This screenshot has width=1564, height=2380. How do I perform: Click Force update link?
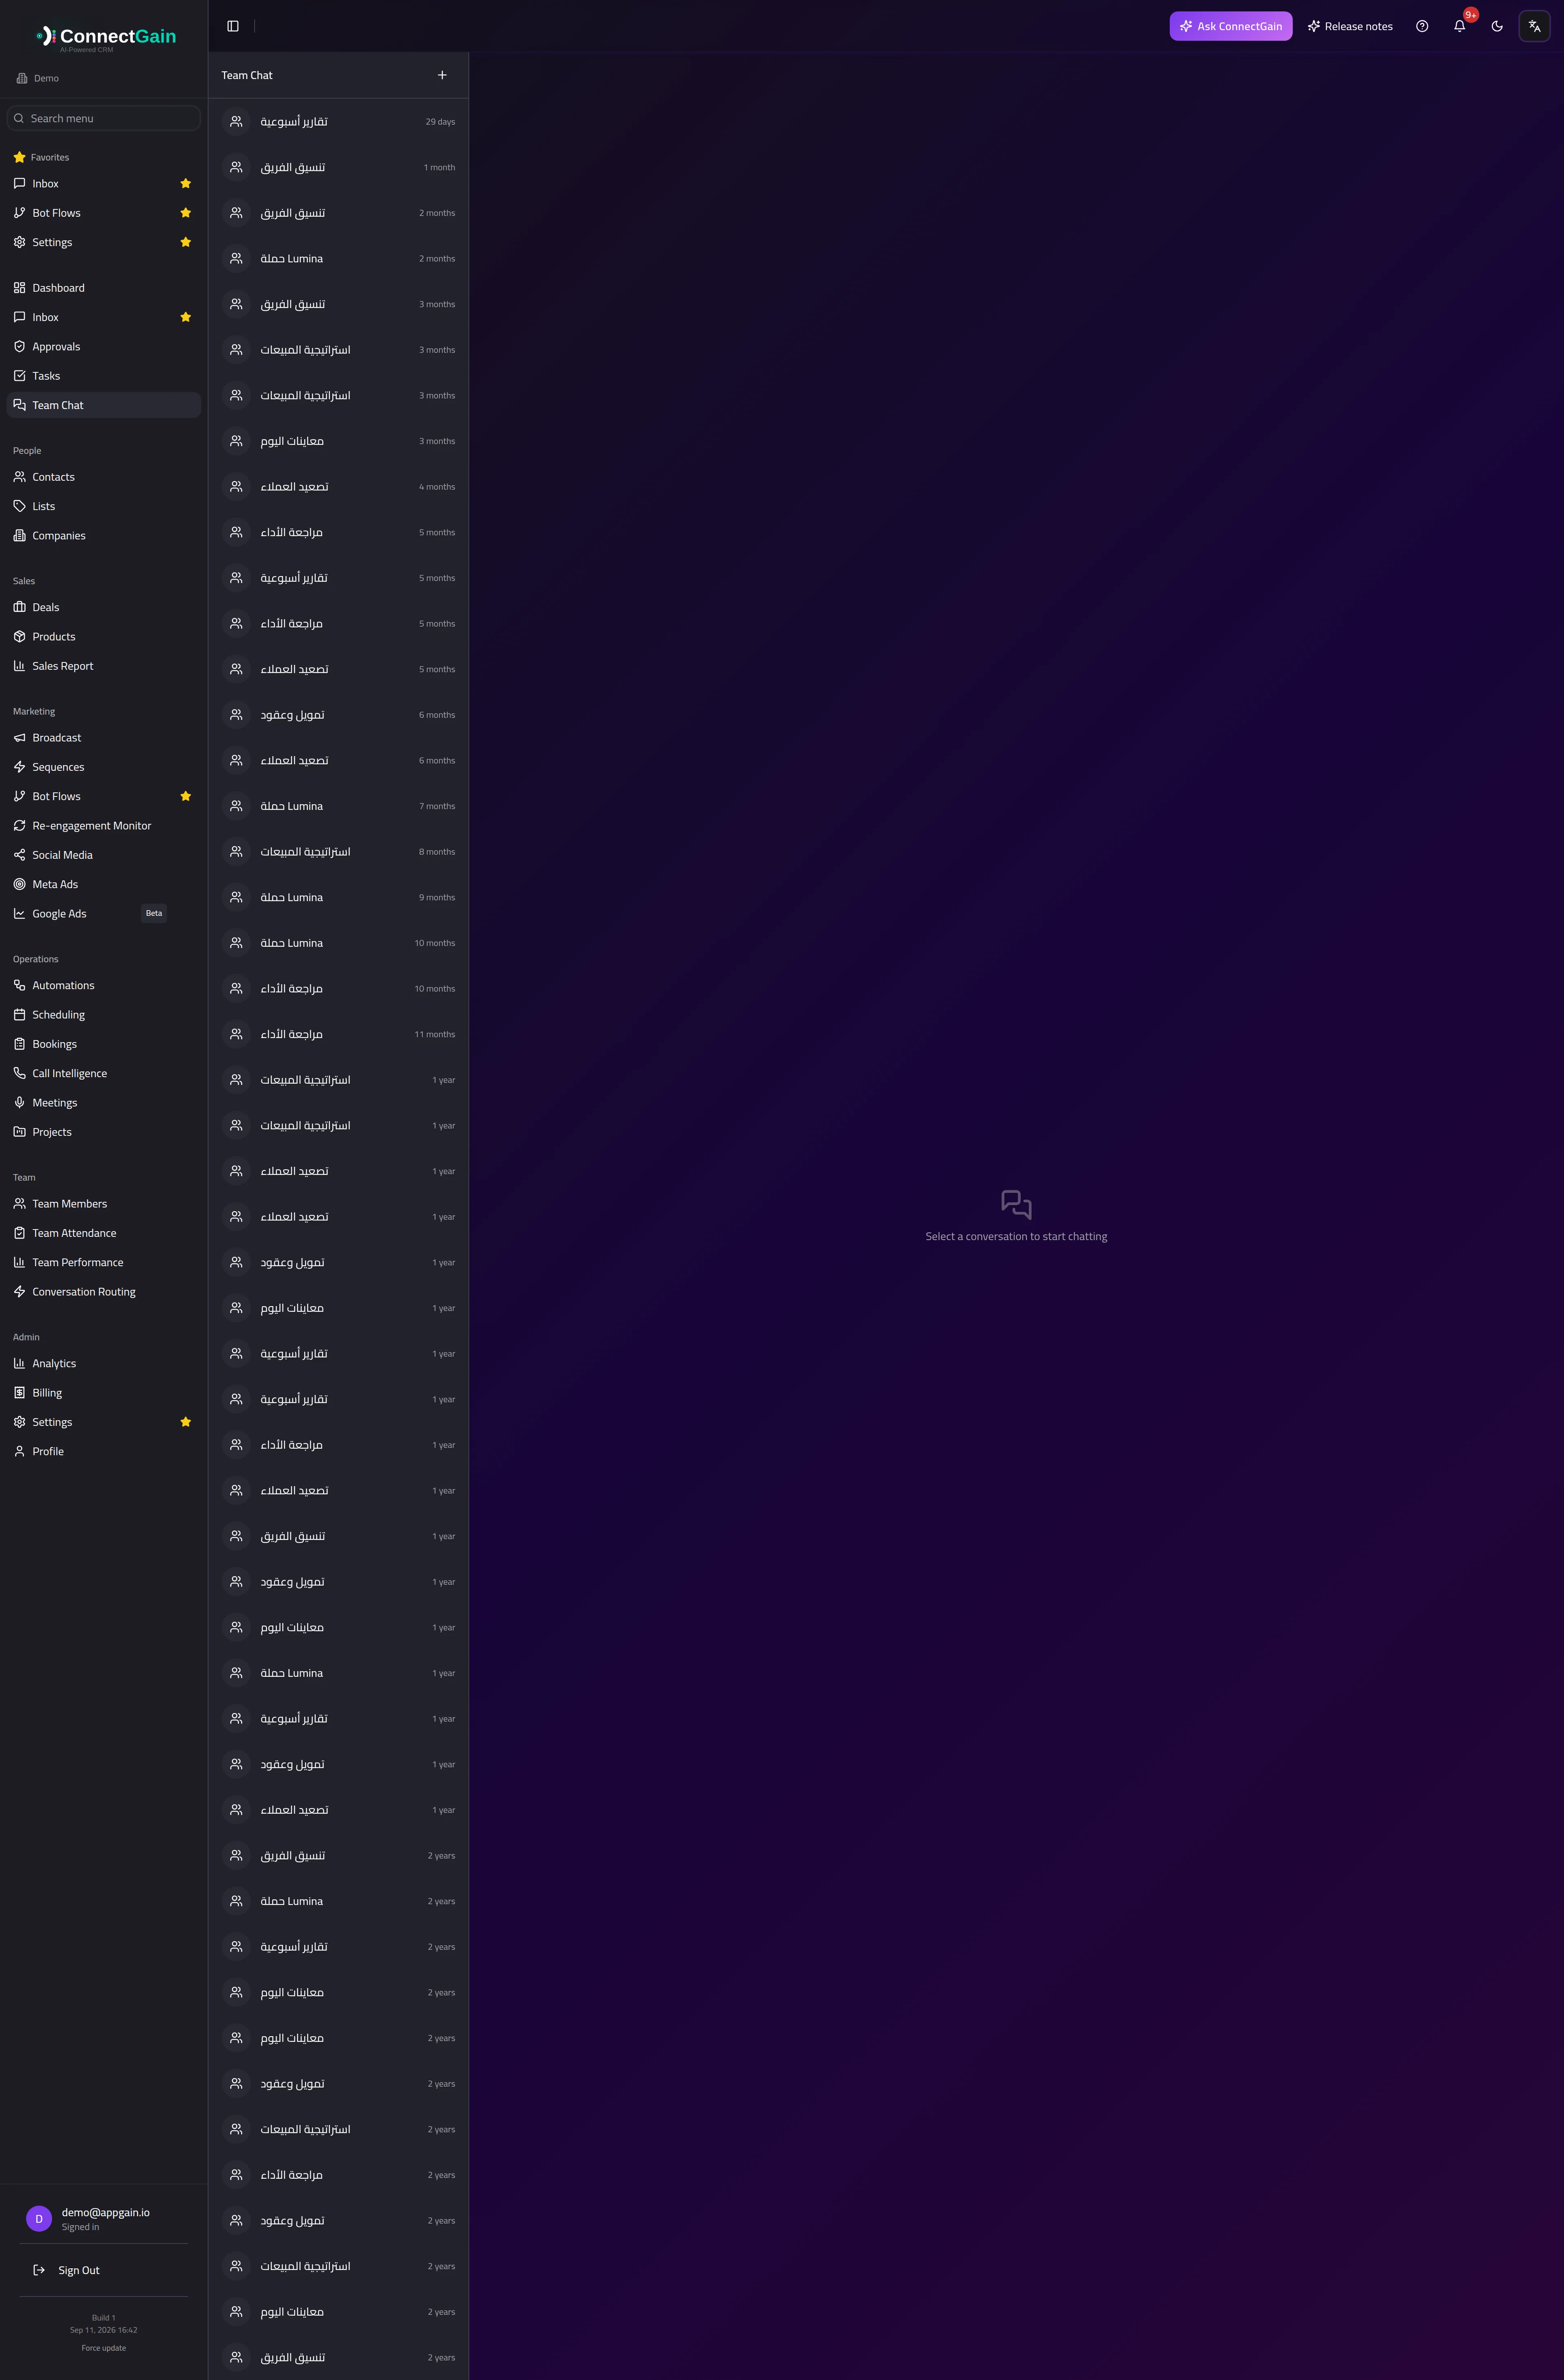point(104,2348)
